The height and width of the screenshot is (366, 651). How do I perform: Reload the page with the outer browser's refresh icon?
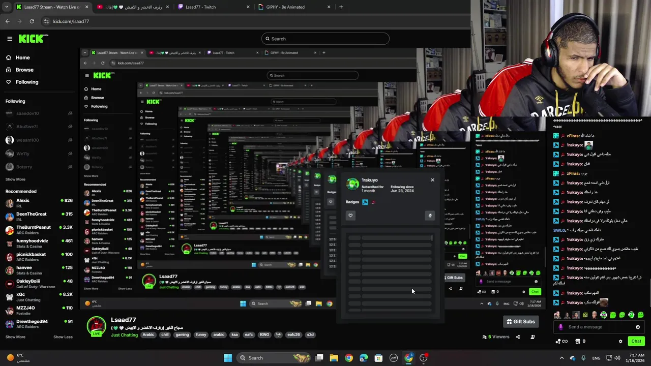(32, 21)
